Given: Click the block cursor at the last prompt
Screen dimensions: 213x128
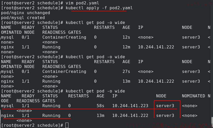Looking at the screenshot, I should [x=67, y=125].
